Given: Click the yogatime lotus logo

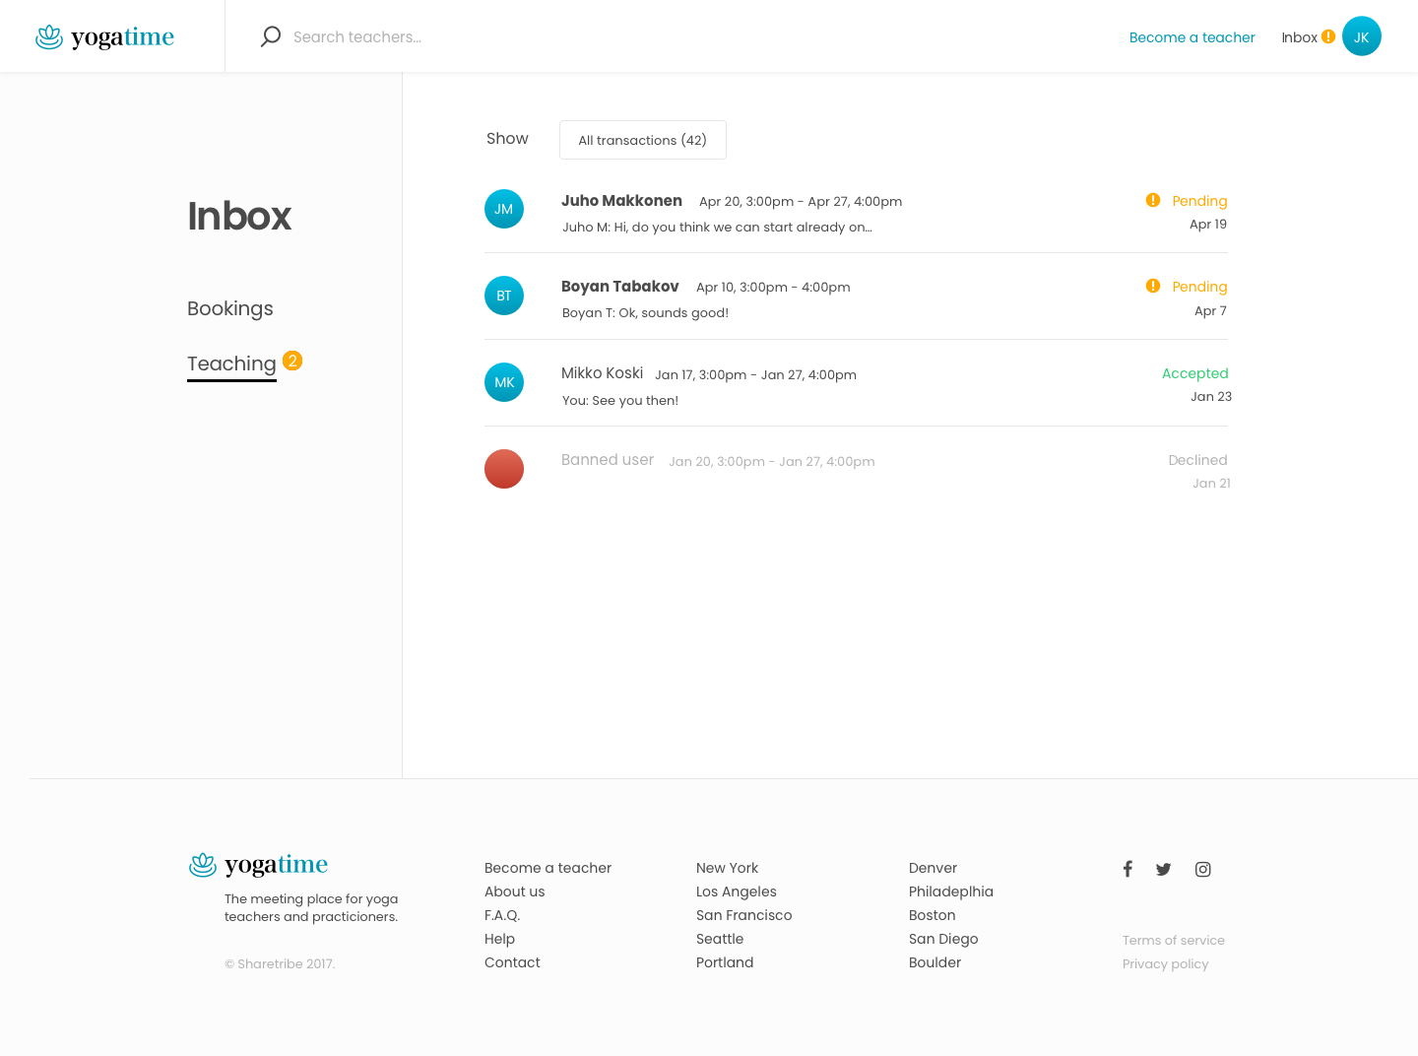Looking at the screenshot, I should tap(47, 35).
